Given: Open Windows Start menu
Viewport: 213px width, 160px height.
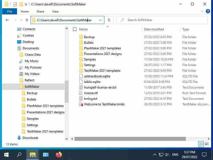Looking at the screenshot, I should [x=6, y=155].
